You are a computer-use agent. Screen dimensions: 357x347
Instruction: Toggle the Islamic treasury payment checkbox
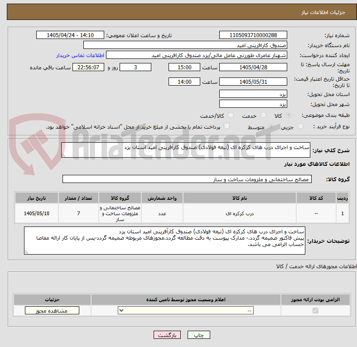tap(227, 126)
